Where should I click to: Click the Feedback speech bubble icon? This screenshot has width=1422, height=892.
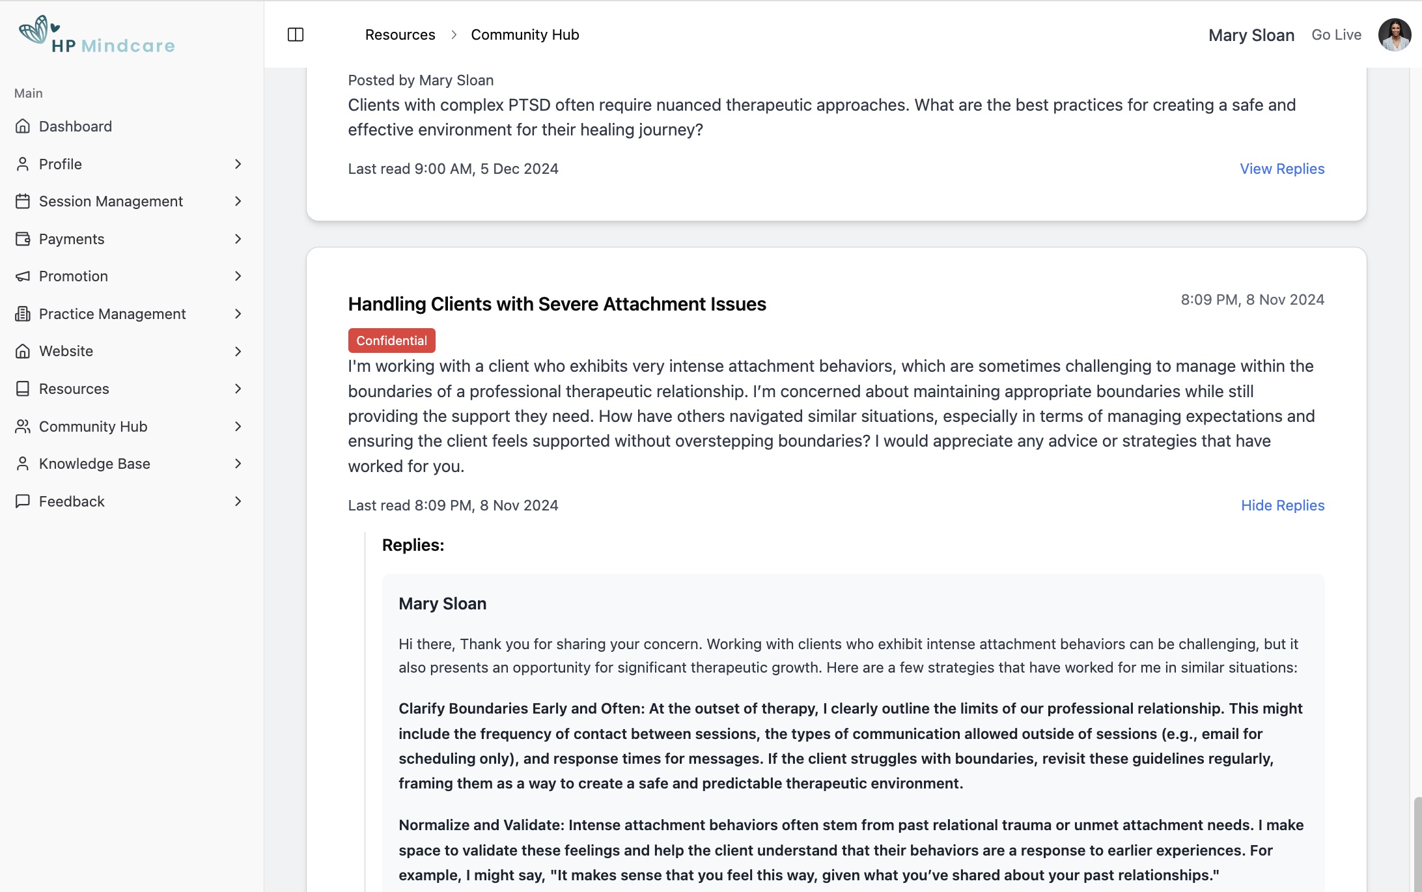(23, 501)
